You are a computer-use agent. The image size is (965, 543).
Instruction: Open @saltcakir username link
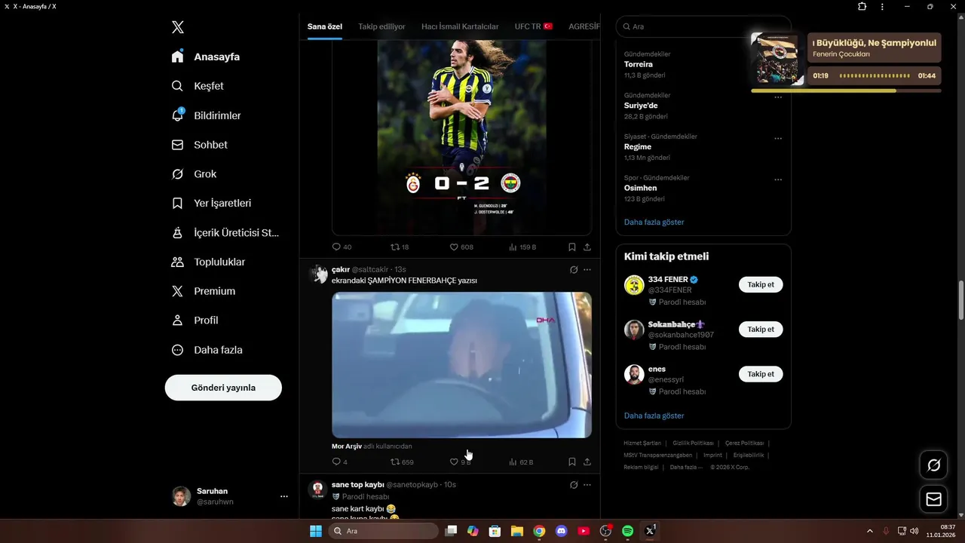point(370,269)
